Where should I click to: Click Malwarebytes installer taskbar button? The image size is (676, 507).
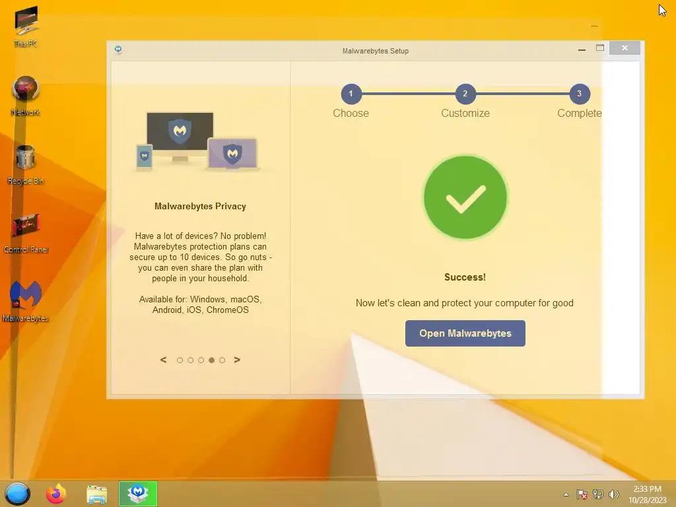tap(138, 494)
